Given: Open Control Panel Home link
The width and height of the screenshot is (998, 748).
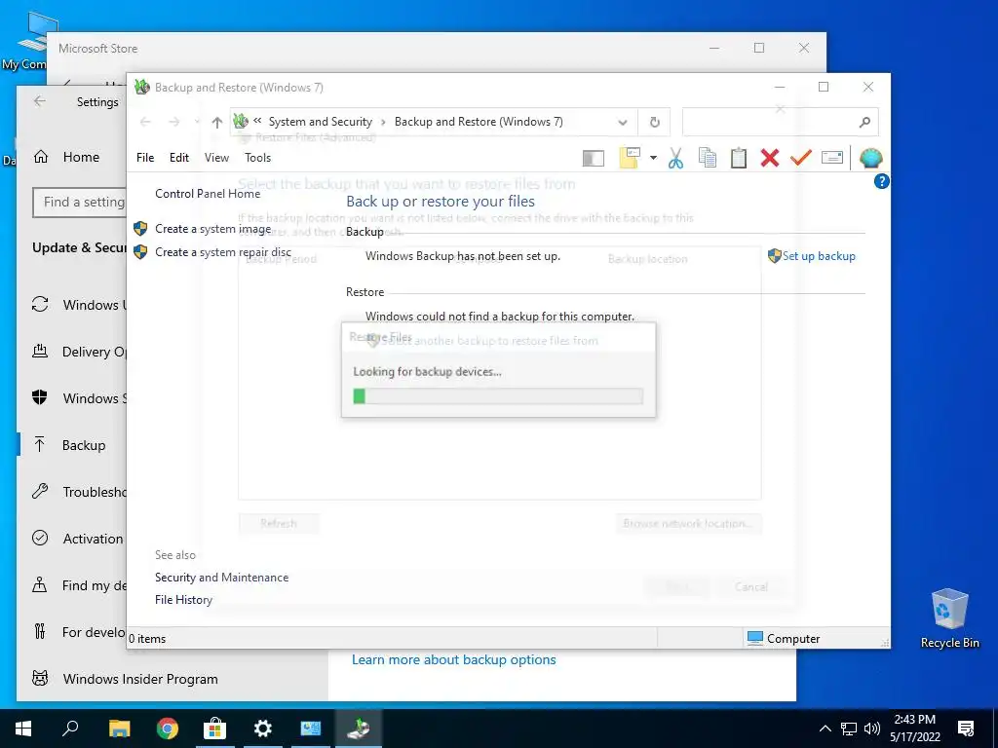Looking at the screenshot, I should pyautogui.click(x=208, y=194).
